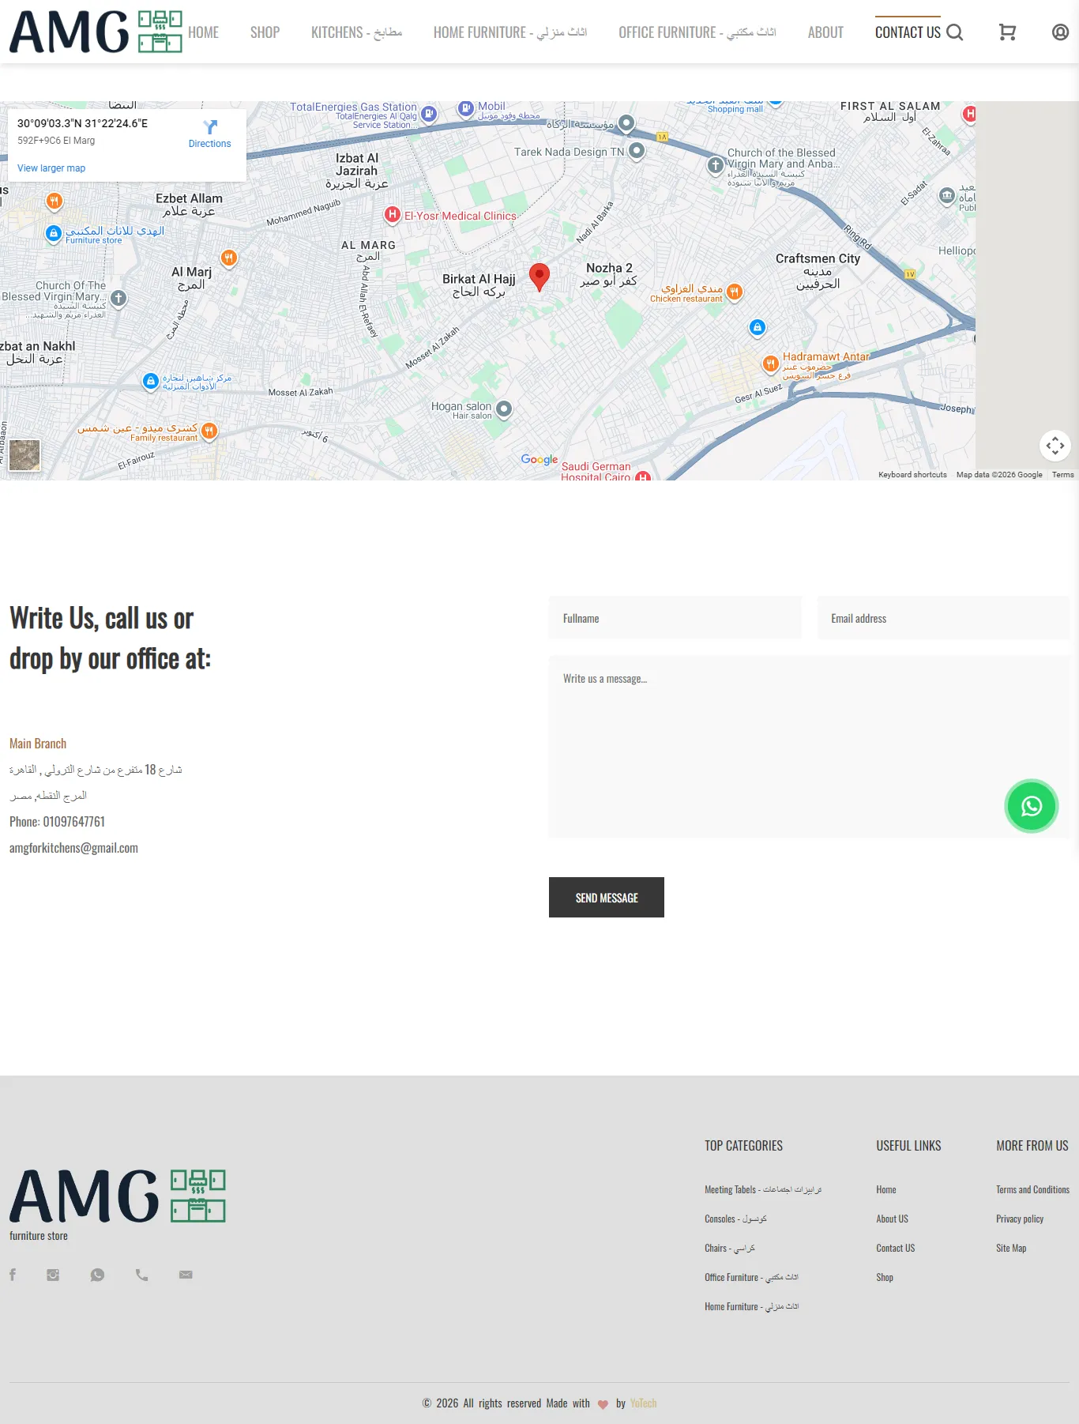Click the Facebook icon in footer
Screen dimensions: 1079x1424
pos(13,1275)
